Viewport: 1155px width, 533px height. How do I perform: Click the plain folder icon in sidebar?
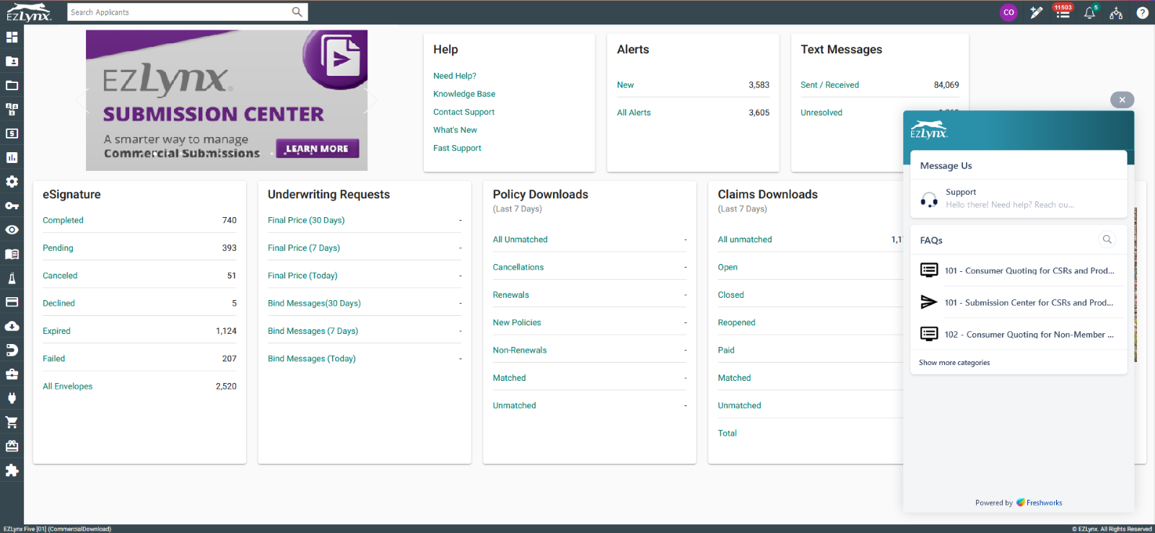pos(12,85)
